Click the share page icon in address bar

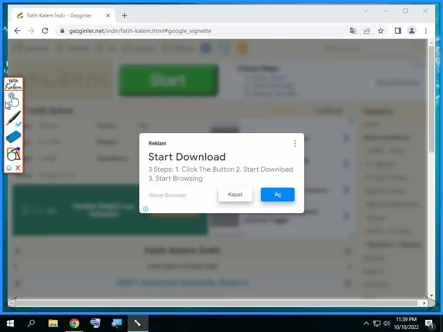[x=367, y=31]
